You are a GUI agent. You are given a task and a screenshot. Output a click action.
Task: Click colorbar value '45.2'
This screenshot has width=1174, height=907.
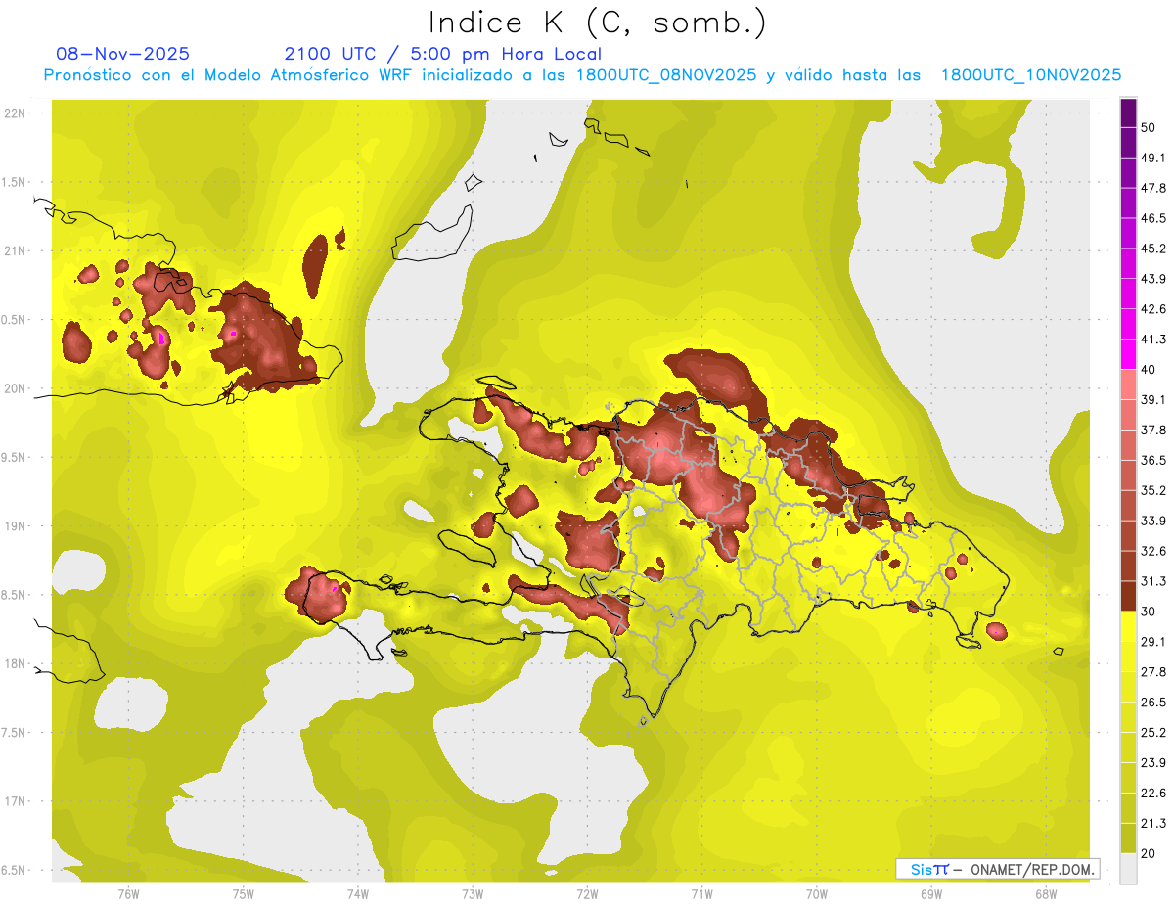pyautogui.click(x=1153, y=249)
